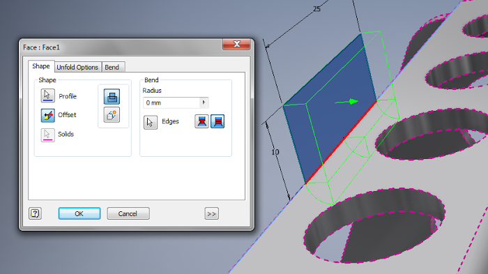
Task: Click the Cancel button
Action: tap(128, 213)
